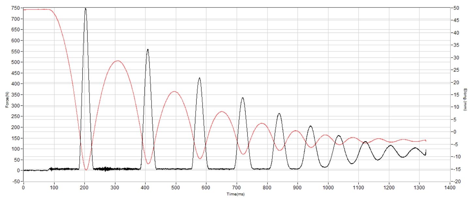
Task: Click the flat red plateau at curve start
Action: click(x=37, y=9)
